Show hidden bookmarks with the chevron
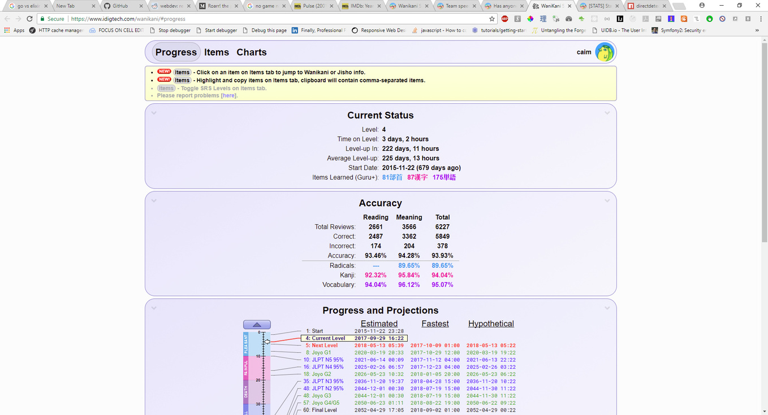The height and width of the screenshot is (415, 768). [x=757, y=30]
